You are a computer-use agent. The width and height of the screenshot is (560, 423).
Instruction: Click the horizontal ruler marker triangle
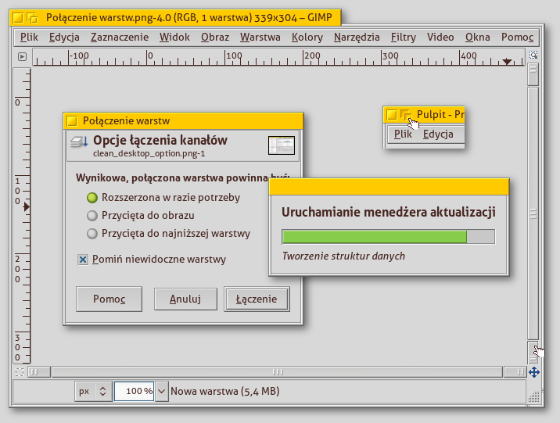pos(507,62)
